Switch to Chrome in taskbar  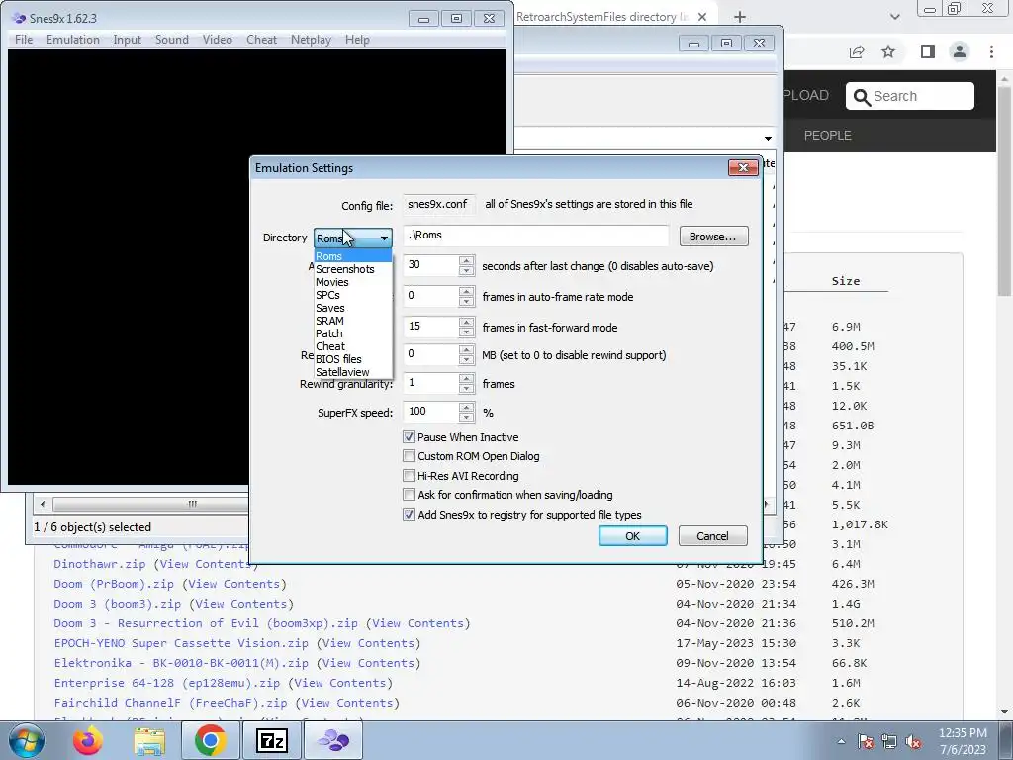(210, 740)
